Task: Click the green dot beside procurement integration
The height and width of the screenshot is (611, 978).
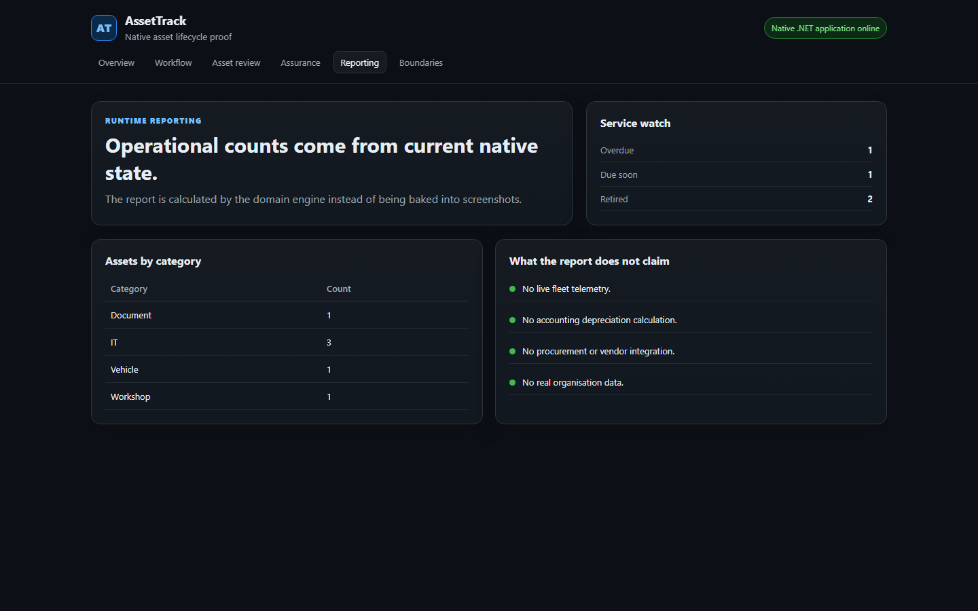Action: pos(512,351)
